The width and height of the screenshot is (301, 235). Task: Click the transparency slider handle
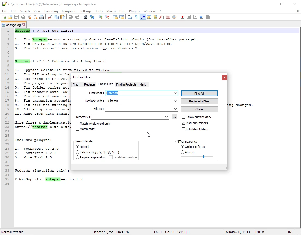[x=204, y=157]
